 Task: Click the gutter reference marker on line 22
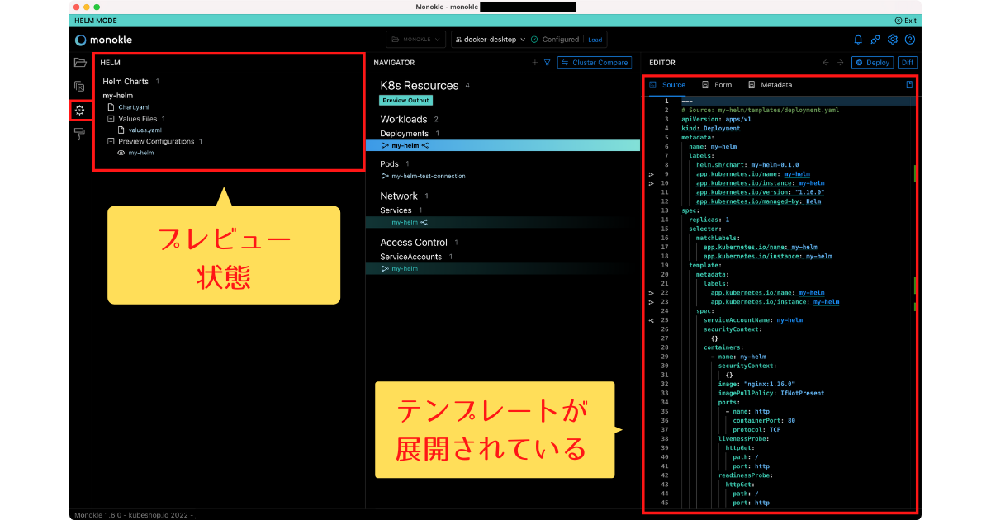[651, 293]
